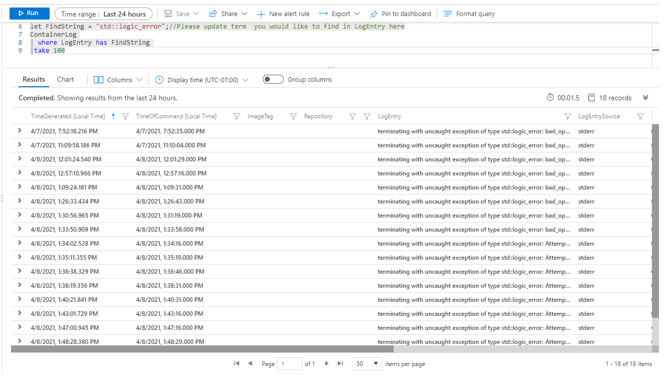
Task: Open the Share menu
Action: [228, 14]
